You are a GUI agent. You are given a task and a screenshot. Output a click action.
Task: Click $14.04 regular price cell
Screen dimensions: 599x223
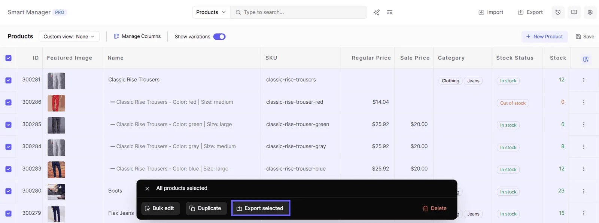381,102
